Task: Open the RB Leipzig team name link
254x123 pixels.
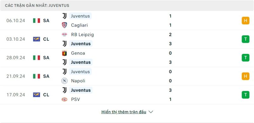Action: point(82,35)
